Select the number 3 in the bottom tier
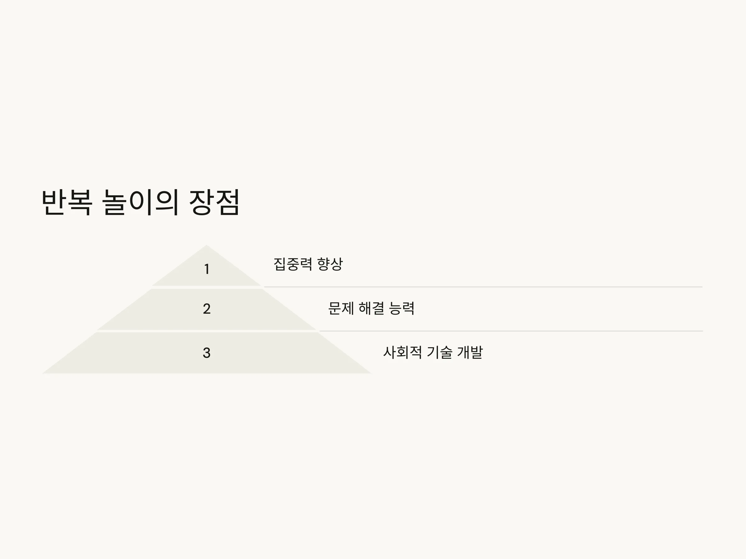The image size is (746, 559). pyautogui.click(x=207, y=353)
